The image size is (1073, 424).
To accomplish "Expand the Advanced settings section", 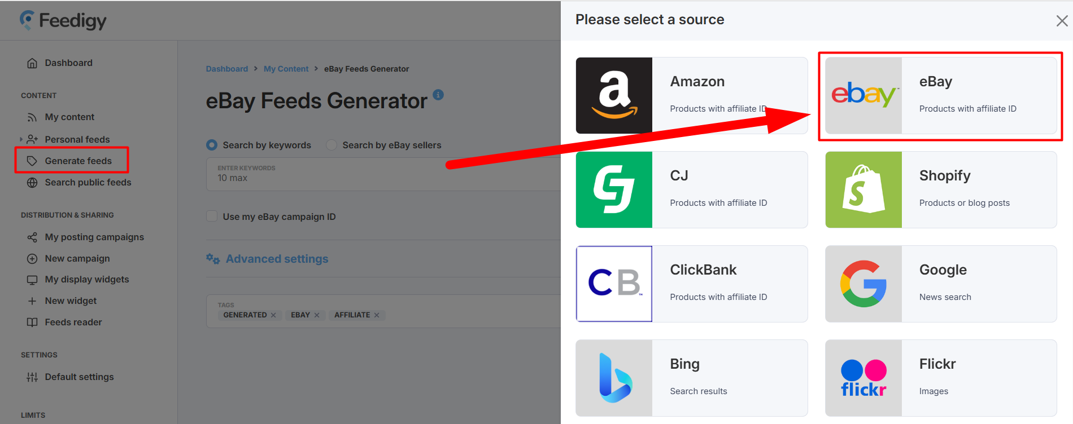I will 277,259.
